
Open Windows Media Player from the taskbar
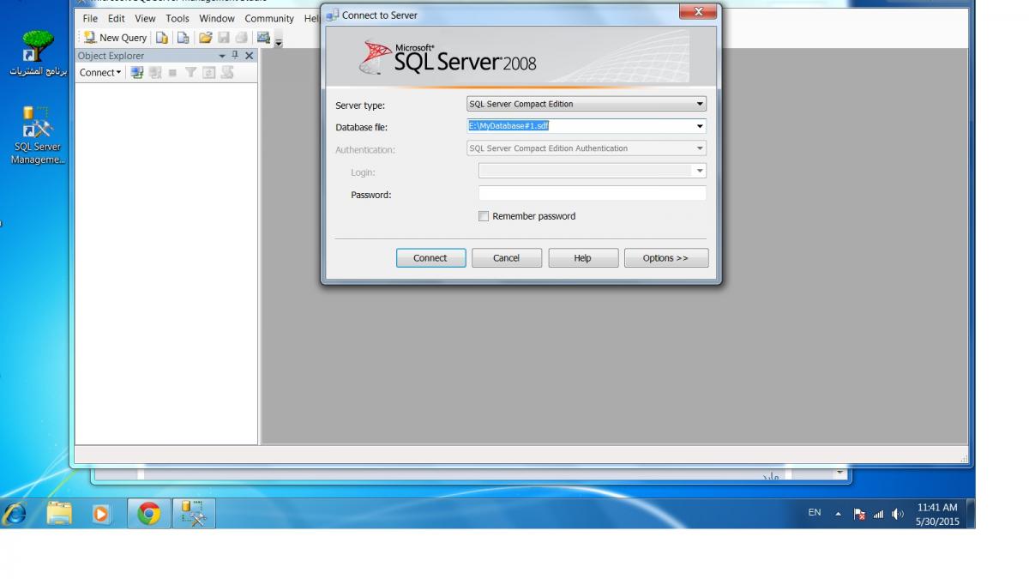click(101, 514)
